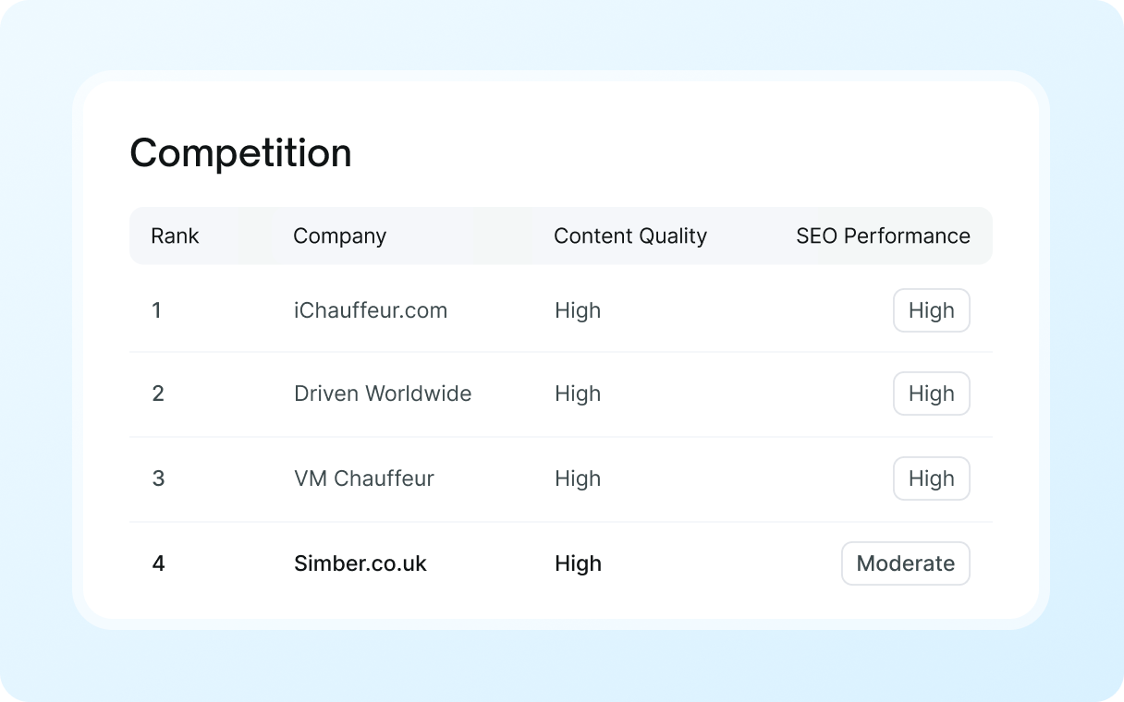Open the iChauffeur.com company entry
This screenshot has height=702, width=1124.
[371, 310]
